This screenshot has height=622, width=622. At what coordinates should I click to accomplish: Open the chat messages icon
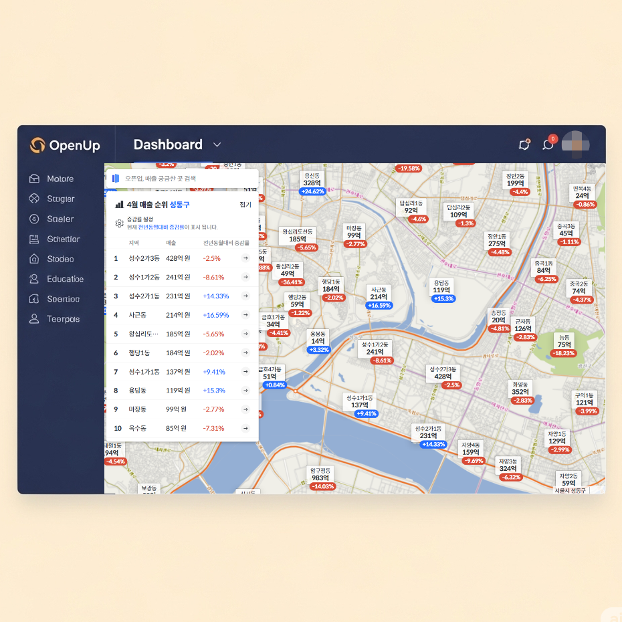548,144
